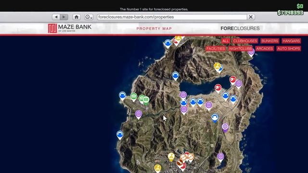
Task: Select the purple facility marker at the southeast reservoir
Action: (x=220, y=157)
